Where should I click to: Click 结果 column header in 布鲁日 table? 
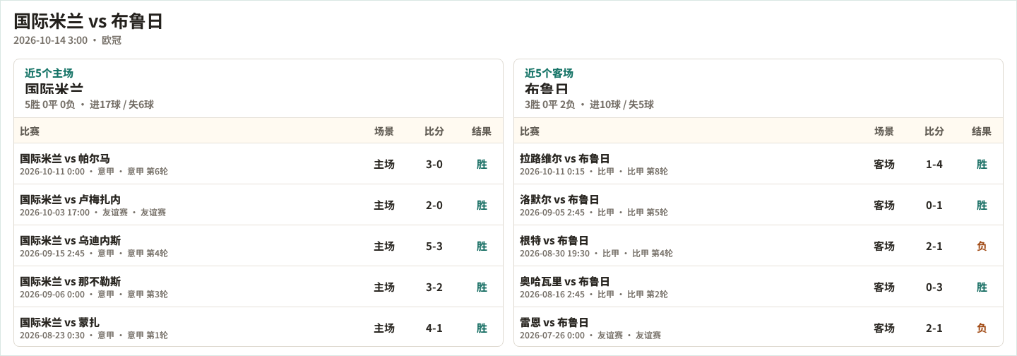[x=982, y=131]
